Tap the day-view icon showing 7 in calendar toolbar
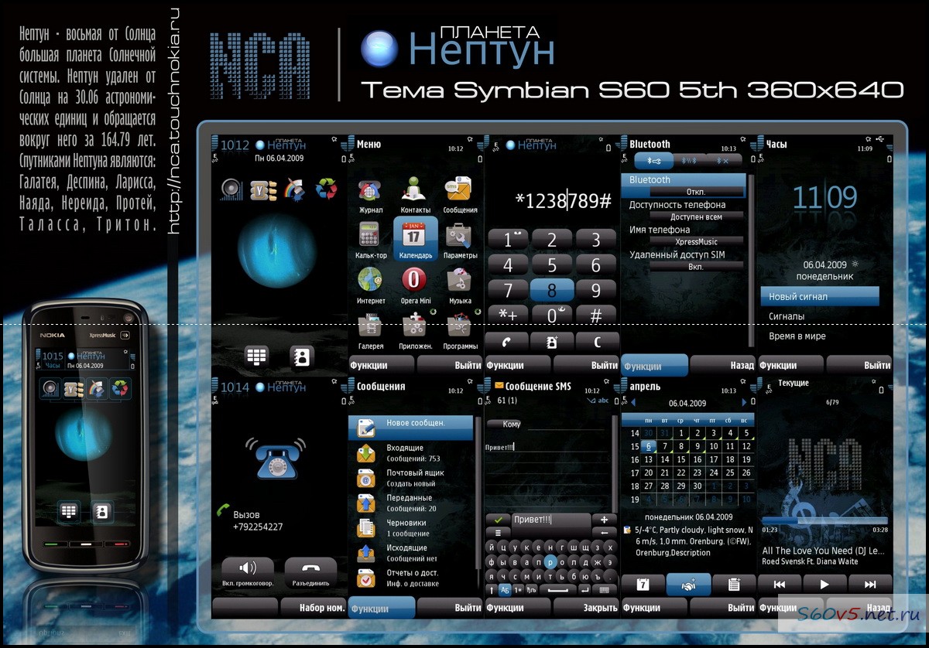The image size is (929, 648). click(x=643, y=585)
